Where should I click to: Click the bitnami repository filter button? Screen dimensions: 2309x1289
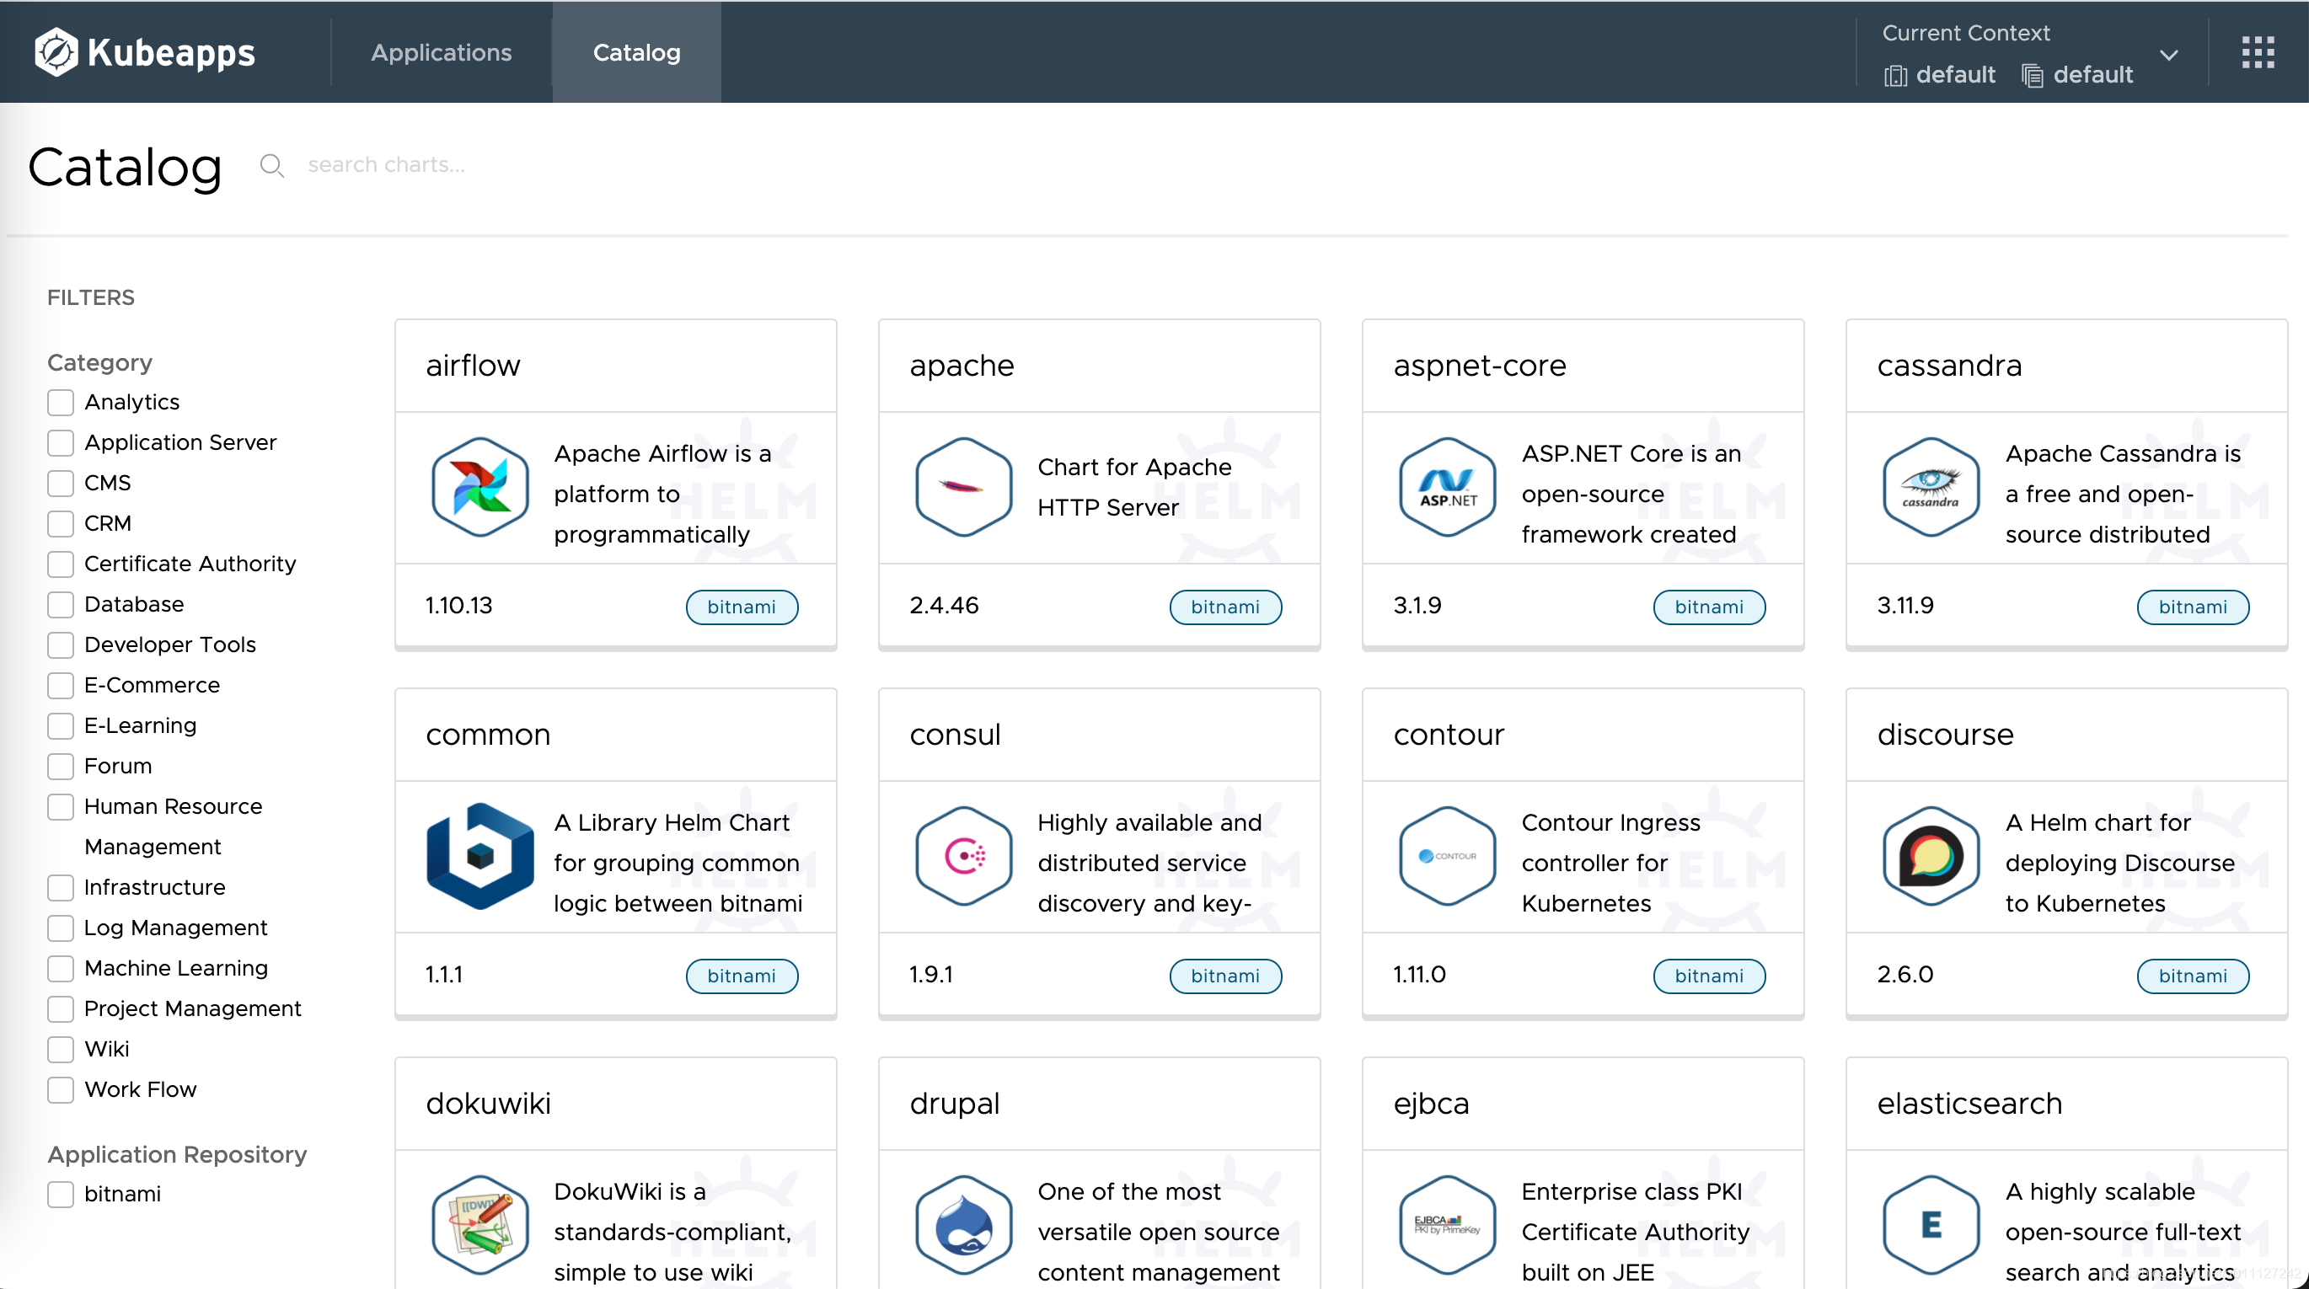coord(61,1192)
